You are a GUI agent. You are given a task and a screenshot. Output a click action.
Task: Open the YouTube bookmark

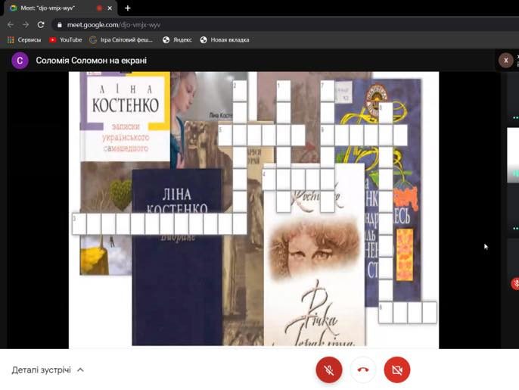pos(65,39)
